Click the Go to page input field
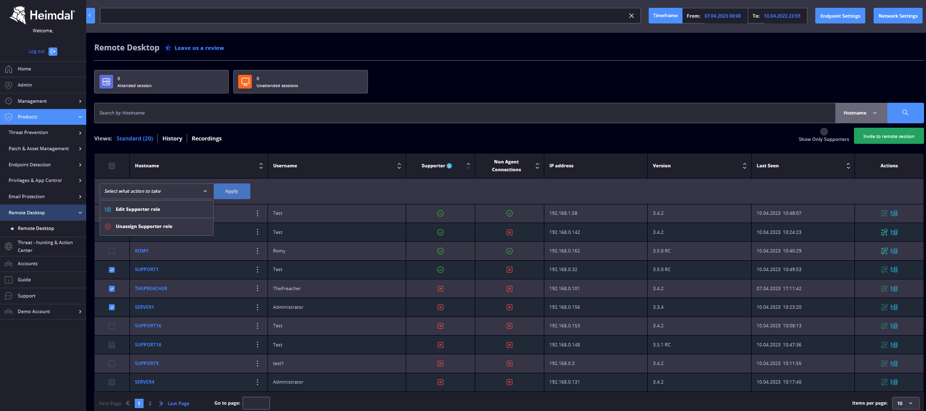 tap(256, 403)
